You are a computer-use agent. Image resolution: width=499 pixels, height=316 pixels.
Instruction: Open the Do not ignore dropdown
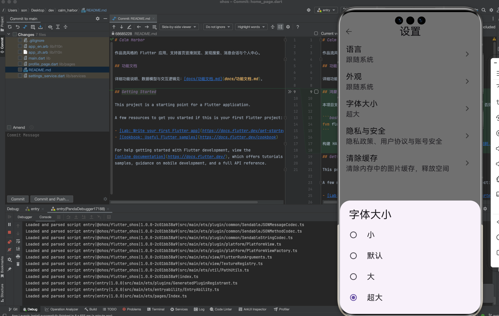point(218,27)
